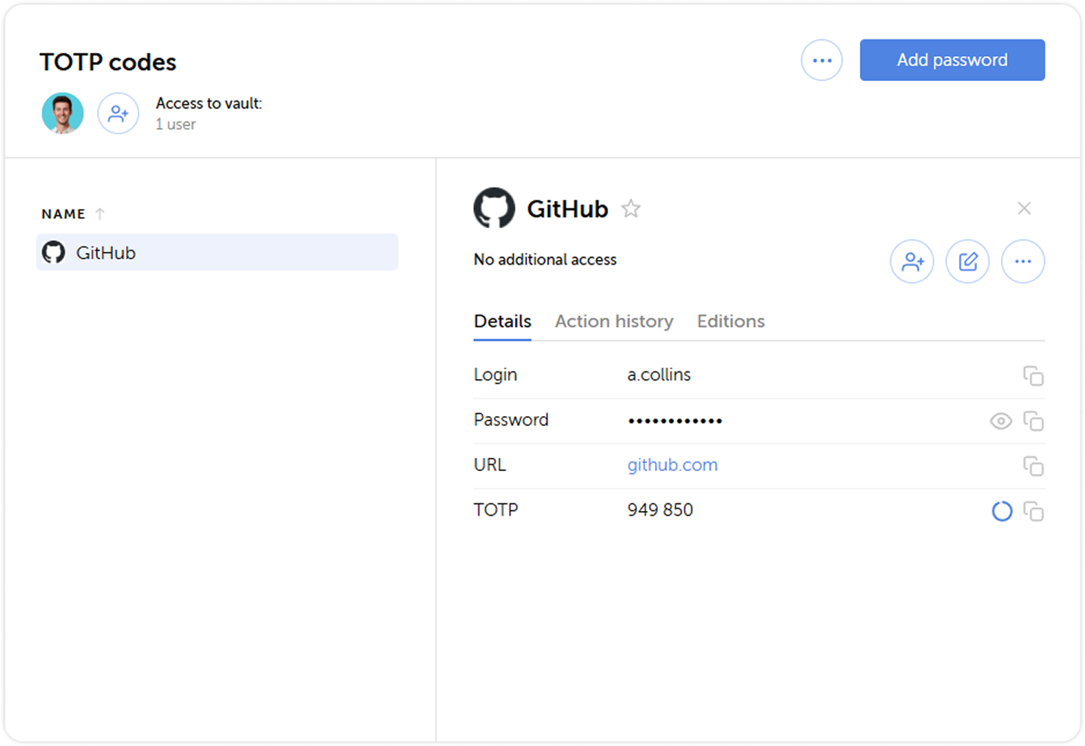Screen dimensions: 1085x746
Task: Click the GitHub logo in details header
Action: (x=494, y=208)
